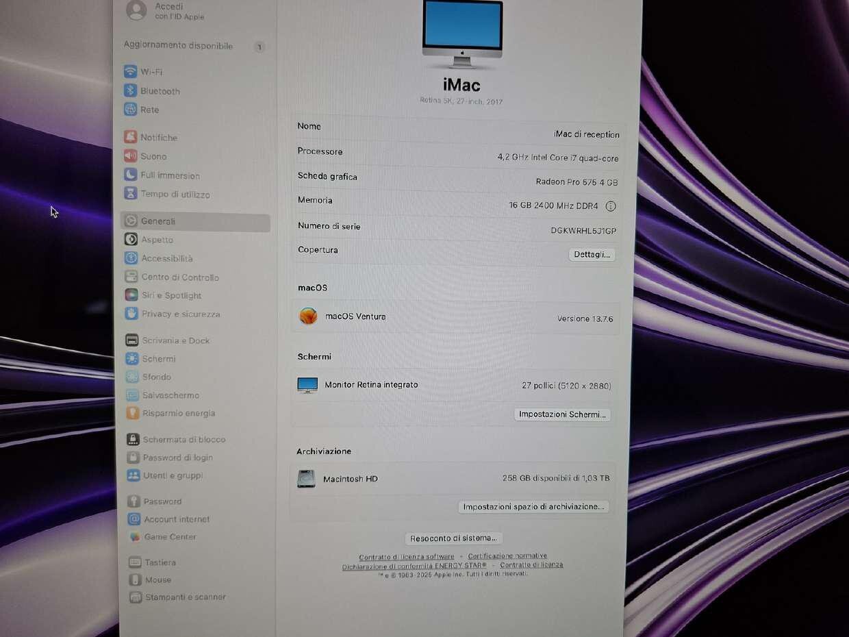Select Generali in the sidebar
Screen dimensions: 849x637
(x=195, y=221)
